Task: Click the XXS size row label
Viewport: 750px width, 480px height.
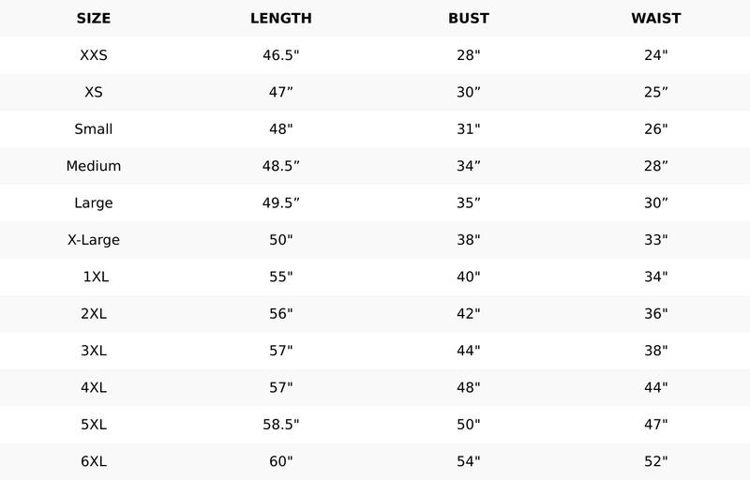Action: 94,55
